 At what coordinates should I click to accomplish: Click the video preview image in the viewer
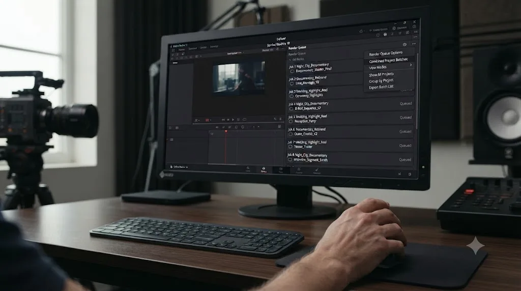(x=239, y=78)
